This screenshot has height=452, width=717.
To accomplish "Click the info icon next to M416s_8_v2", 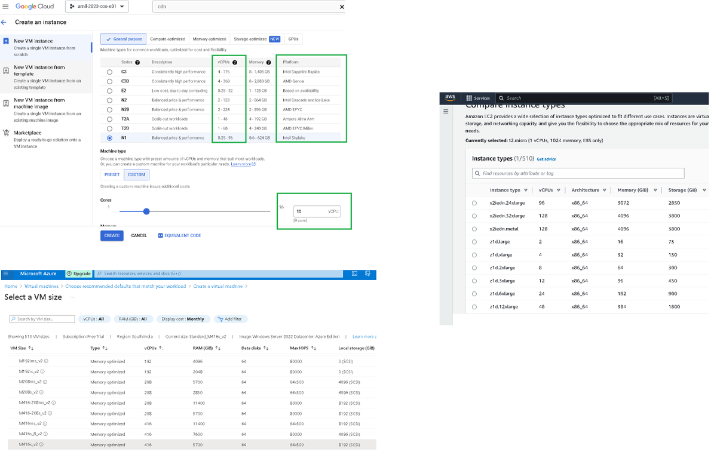I will (47, 433).
